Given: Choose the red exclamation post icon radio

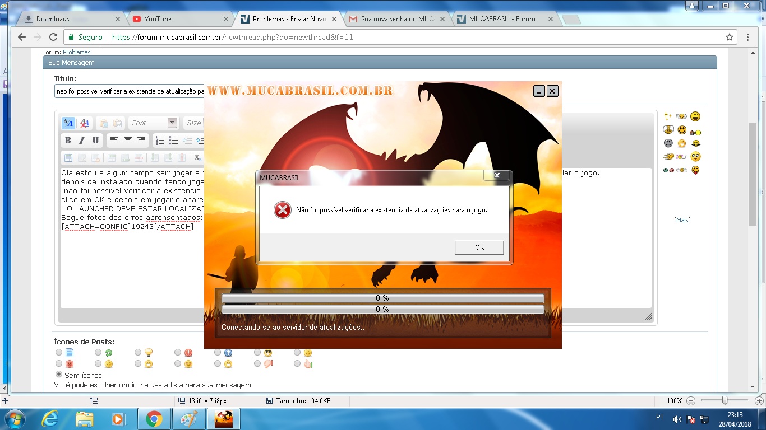Looking at the screenshot, I should click(x=178, y=353).
